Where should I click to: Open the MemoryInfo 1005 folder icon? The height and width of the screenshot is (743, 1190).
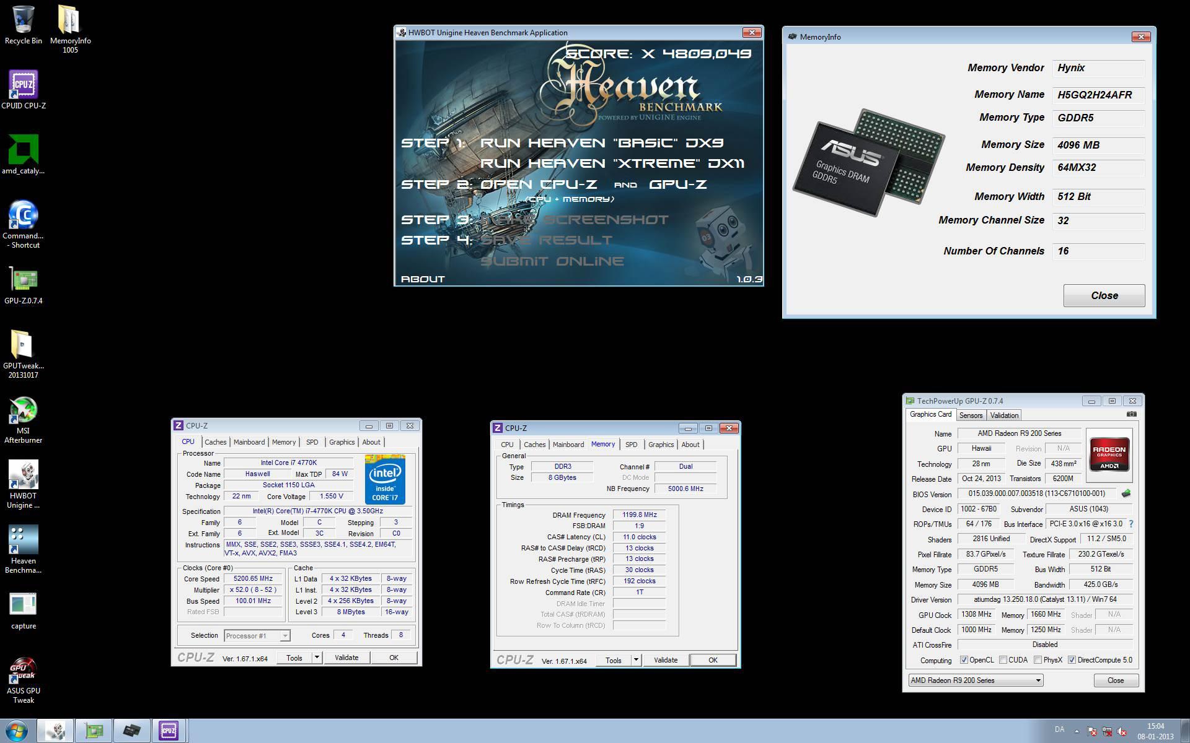point(70,29)
